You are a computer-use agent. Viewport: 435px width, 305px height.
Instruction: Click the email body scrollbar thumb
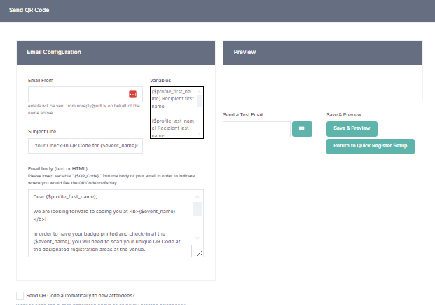coord(198,208)
